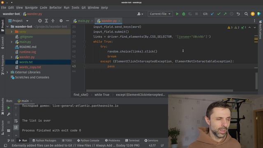Hide the Project tool window
The height and width of the screenshot is (148, 263).
pos(67,21)
